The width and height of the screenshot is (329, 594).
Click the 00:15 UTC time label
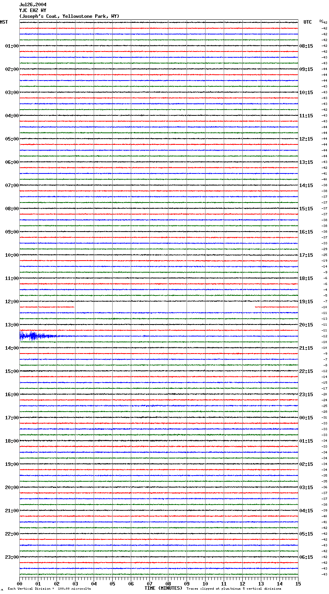pyautogui.click(x=306, y=418)
